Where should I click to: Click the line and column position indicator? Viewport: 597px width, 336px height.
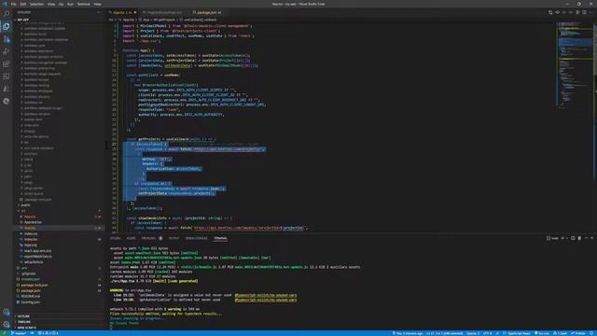(444, 333)
